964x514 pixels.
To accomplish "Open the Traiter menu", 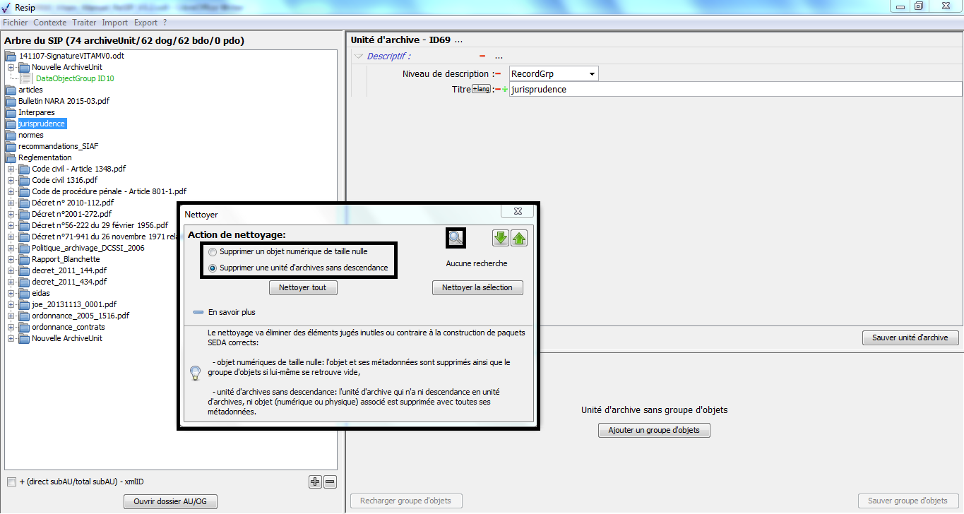I will (84, 23).
